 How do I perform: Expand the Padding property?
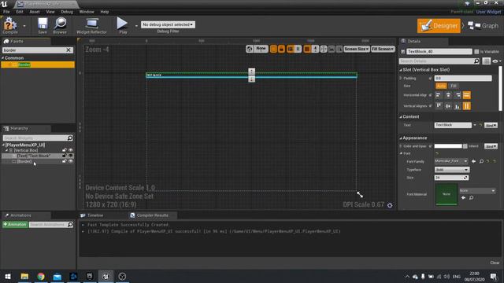(401, 78)
